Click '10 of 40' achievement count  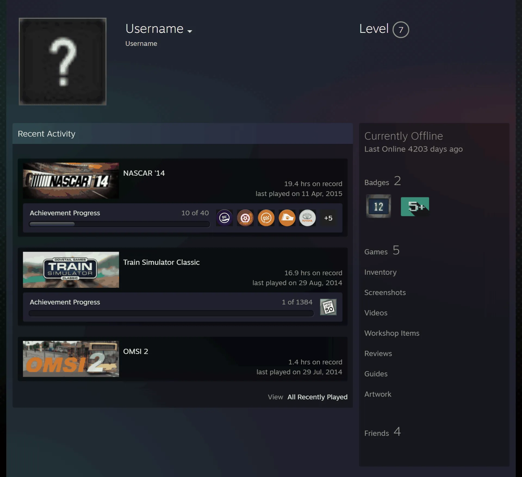195,213
